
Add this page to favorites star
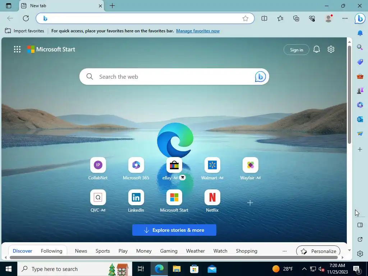(x=245, y=18)
